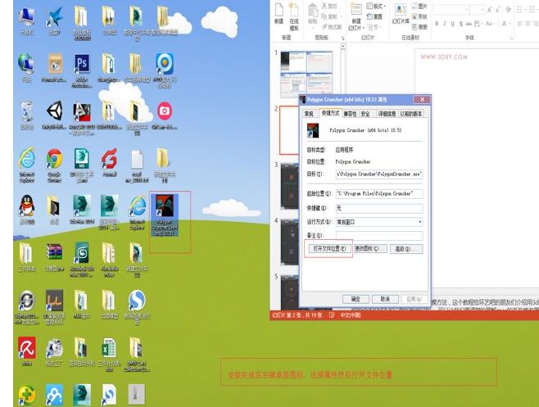Toggle text Shadow (S) in PowerPoint ribbon
This screenshot has height=407, width=539.
[x=461, y=24]
